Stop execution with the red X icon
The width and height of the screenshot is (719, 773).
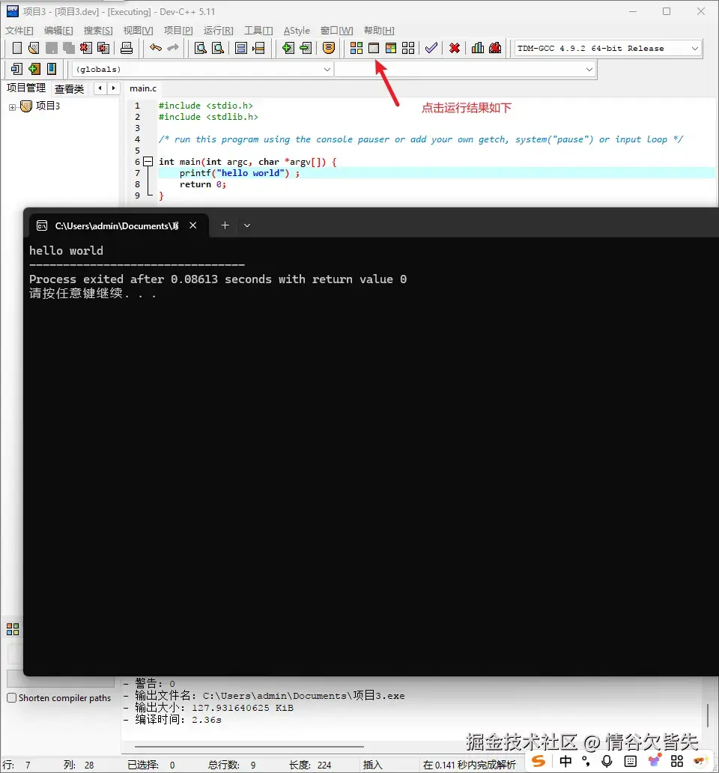click(455, 48)
